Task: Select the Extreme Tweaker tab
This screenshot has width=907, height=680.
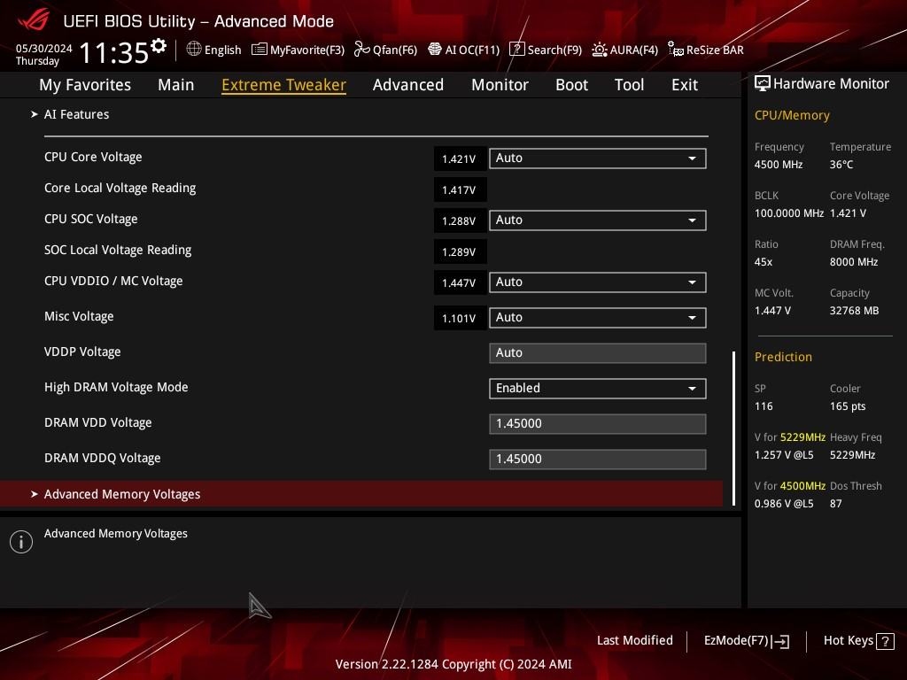Action: pyautogui.click(x=283, y=85)
